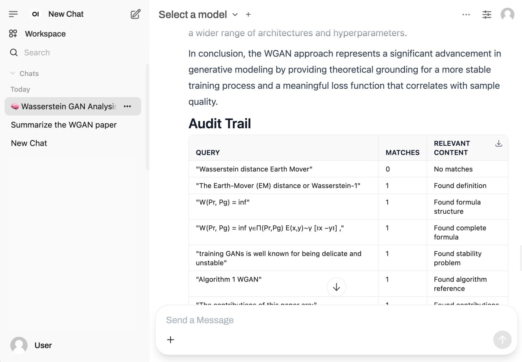Image resolution: width=522 pixels, height=362 pixels.
Task: Click the new chat edit icon
Action: [x=135, y=14]
